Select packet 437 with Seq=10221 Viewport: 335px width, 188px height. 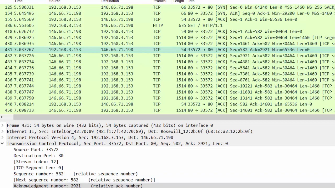[167, 86]
